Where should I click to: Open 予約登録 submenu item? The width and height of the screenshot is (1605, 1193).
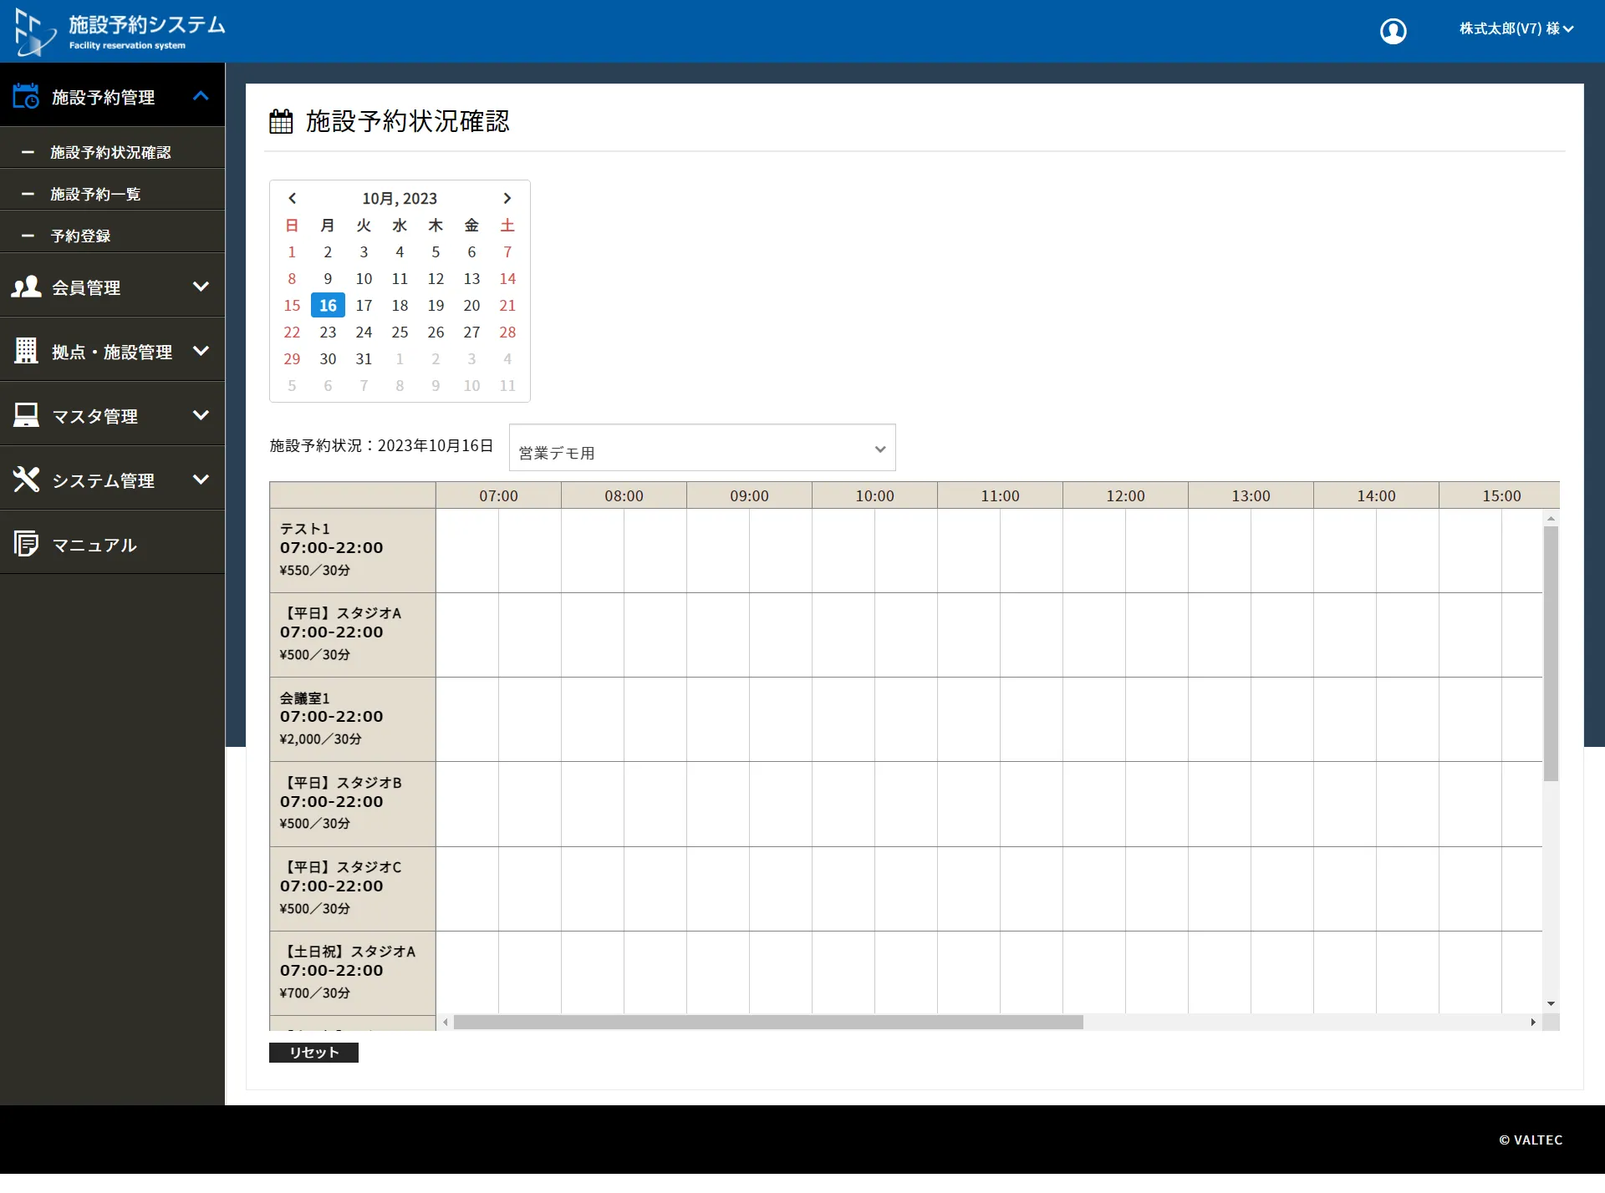coord(112,236)
